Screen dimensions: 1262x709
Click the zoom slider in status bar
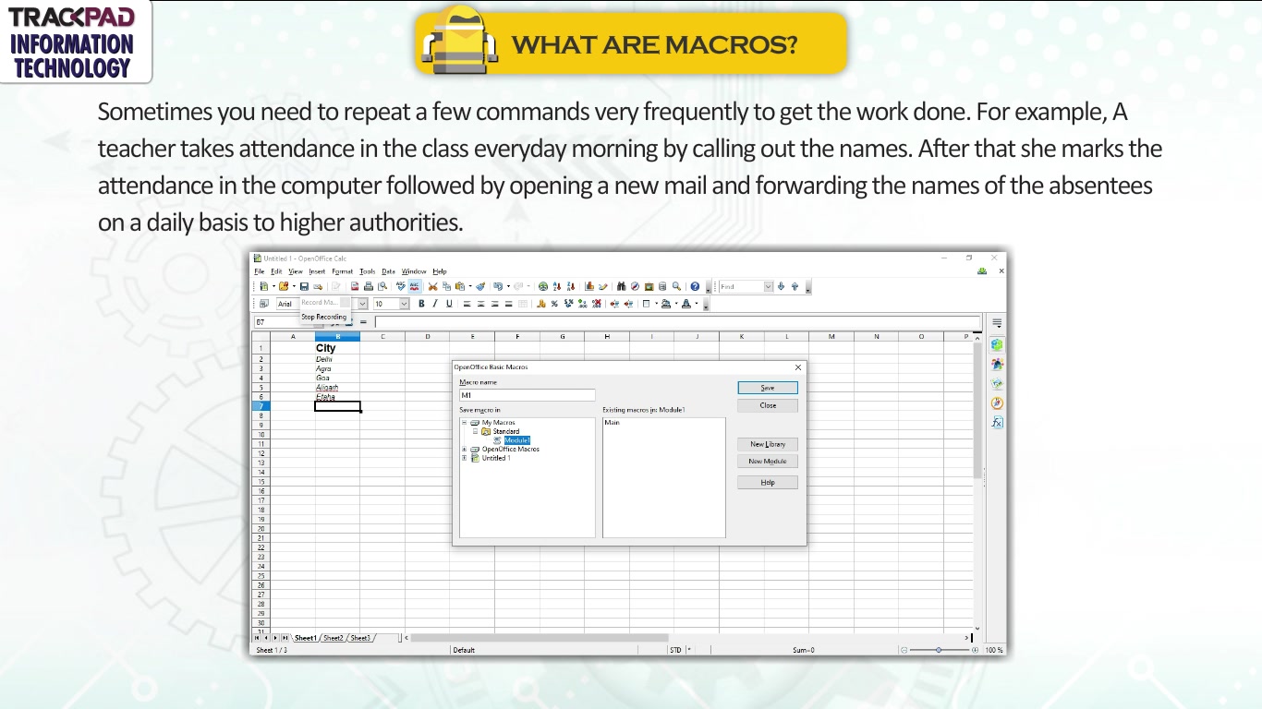click(939, 650)
